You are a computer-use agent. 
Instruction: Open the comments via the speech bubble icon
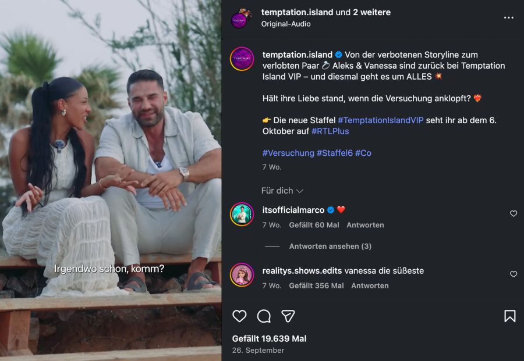point(264,316)
